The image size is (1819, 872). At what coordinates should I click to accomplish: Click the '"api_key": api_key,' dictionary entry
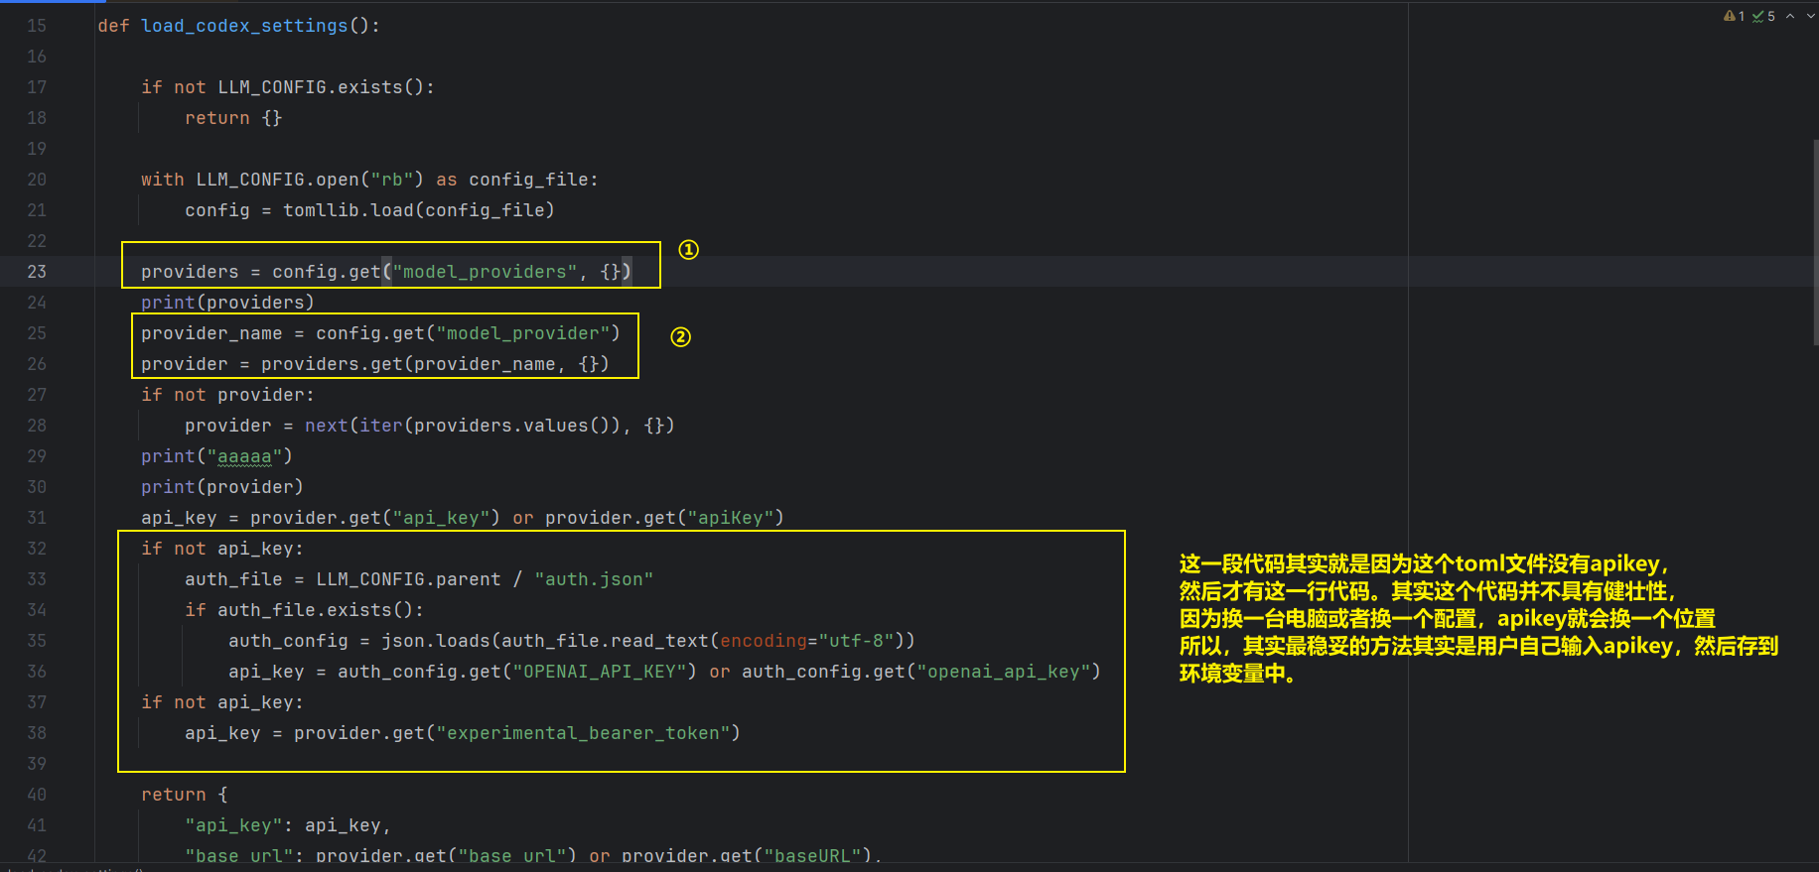288,825
